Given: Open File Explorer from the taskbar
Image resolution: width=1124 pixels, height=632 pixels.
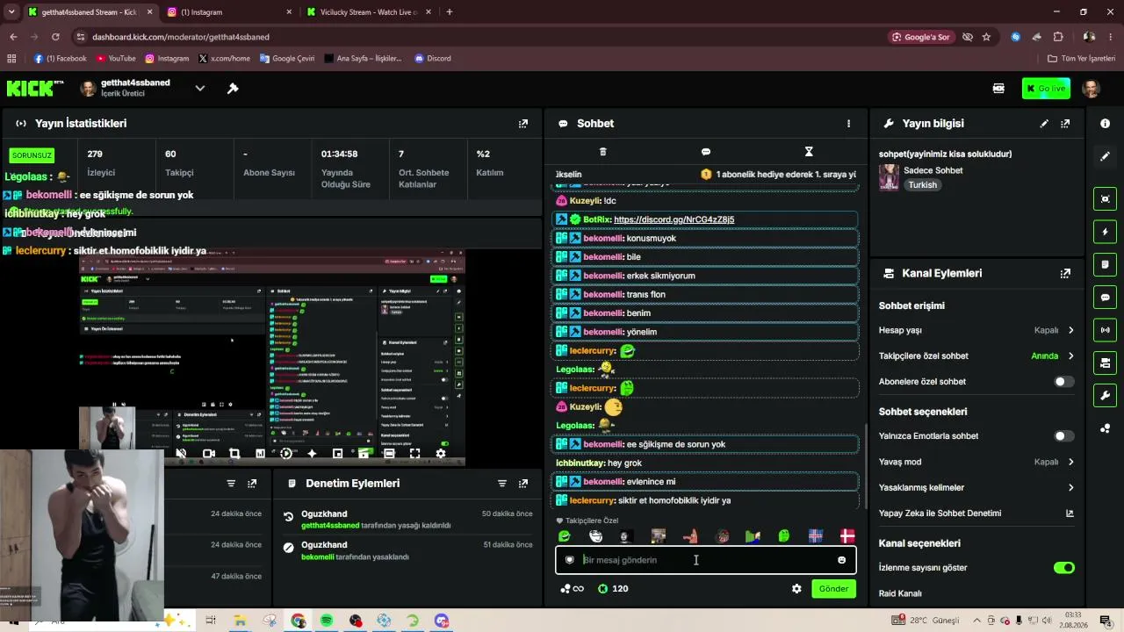Looking at the screenshot, I should pyautogui.click(x=240, y=621).
